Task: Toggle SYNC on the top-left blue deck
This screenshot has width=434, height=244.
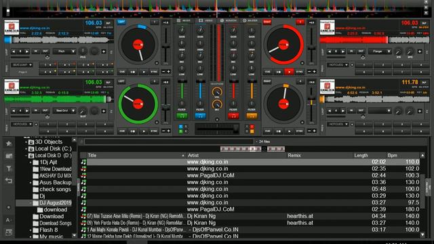Action: tap(154, 72)
